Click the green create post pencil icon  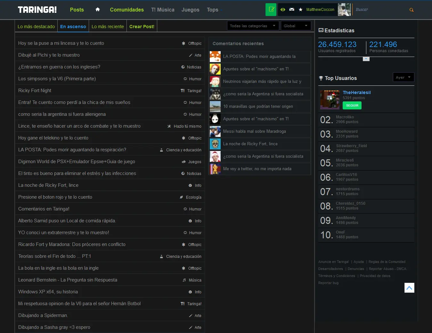point(271,10)
